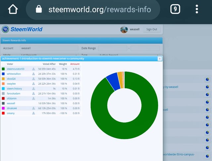
Task: Open the weasell profile avatar
Action: coord(124,30)
